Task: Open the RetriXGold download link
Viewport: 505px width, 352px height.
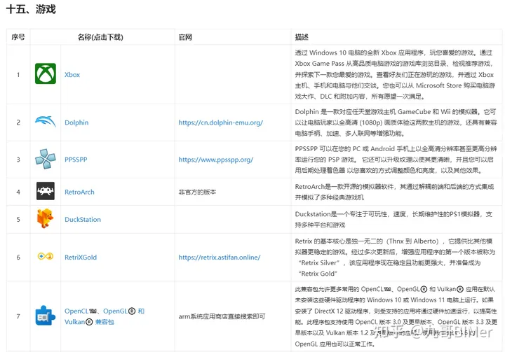Action: 81,257
